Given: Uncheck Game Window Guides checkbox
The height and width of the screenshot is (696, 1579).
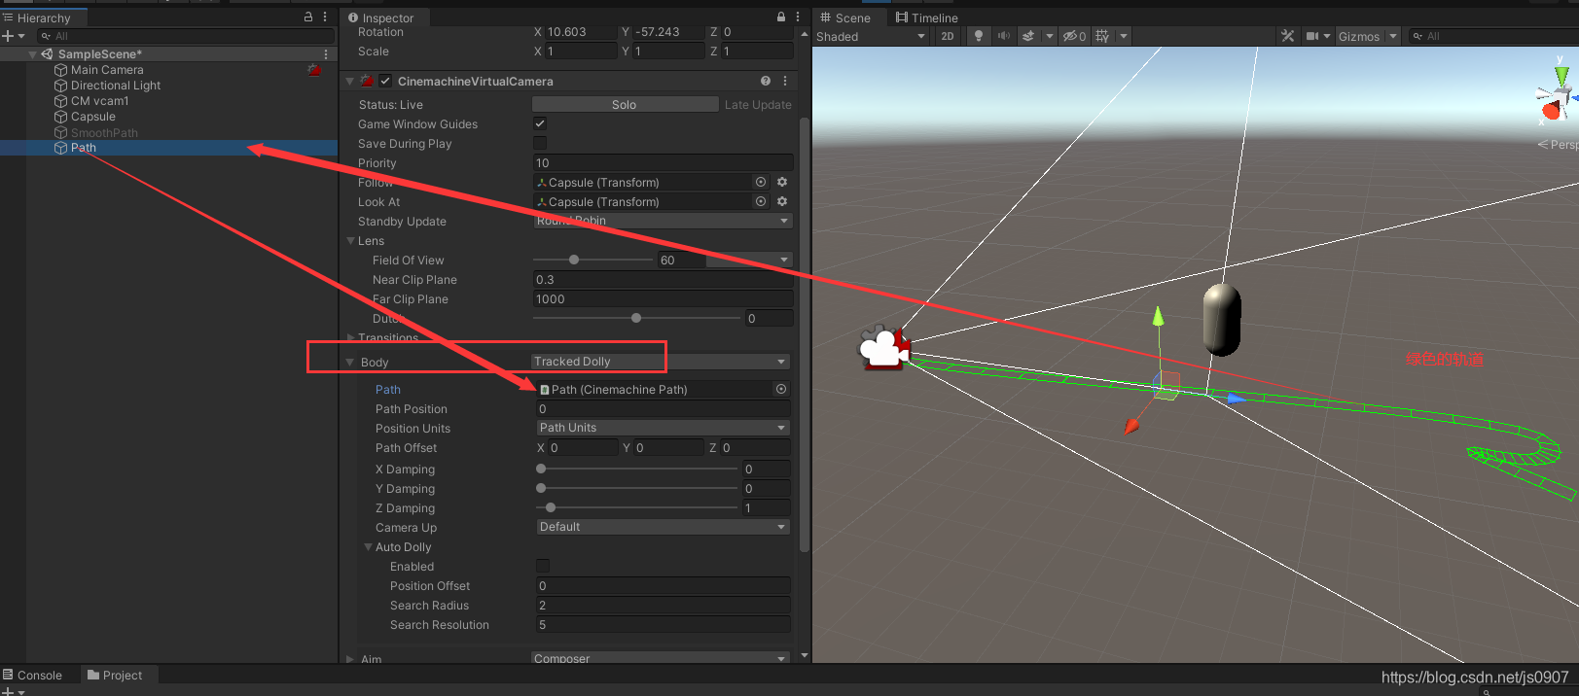Looking at the screenshot, I should pos(540,123).
